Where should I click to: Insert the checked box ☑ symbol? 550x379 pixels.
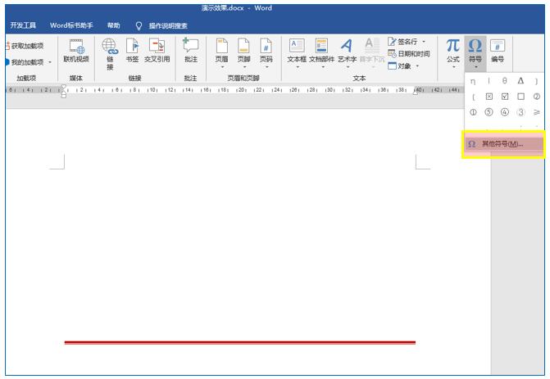point(505,97)
